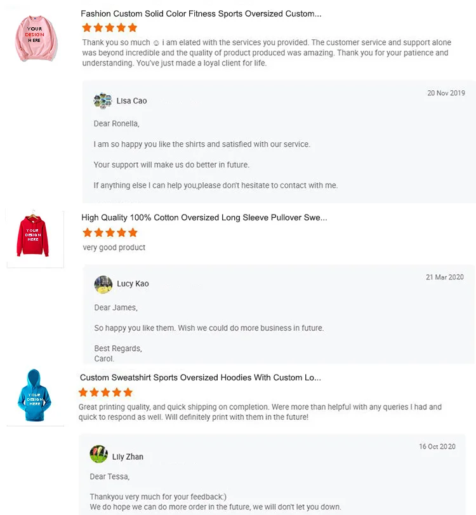Open the "Fashion Custom Solid Color Fitness" product title

pos(201,14)
